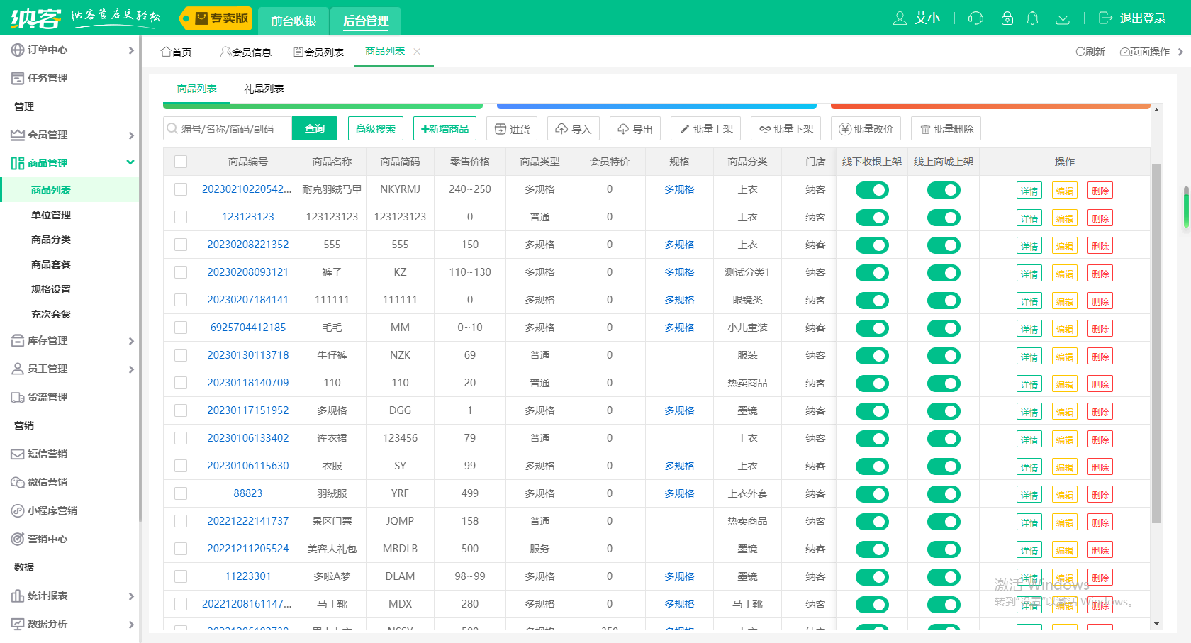
Task: Select 单位管理 in sidebar
Action: click(51, 215)
